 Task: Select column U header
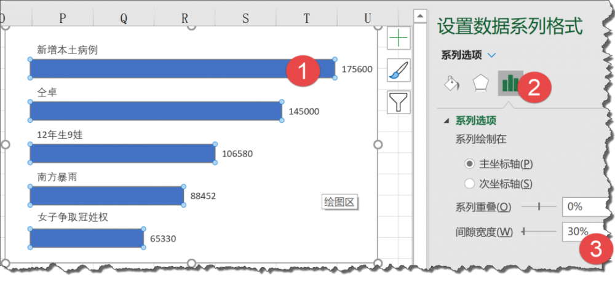368,18
